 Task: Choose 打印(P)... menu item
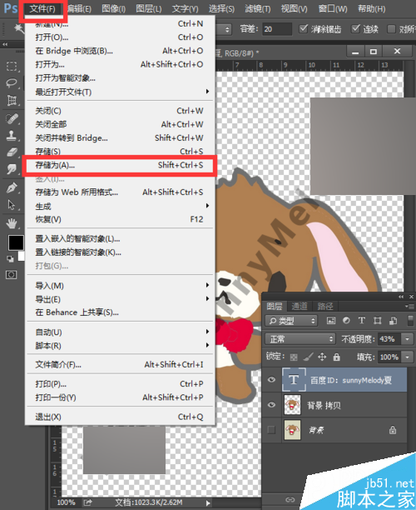point(120,384)
